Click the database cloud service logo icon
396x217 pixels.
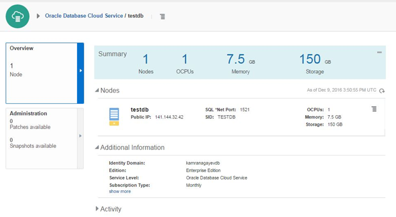[18, 16]
